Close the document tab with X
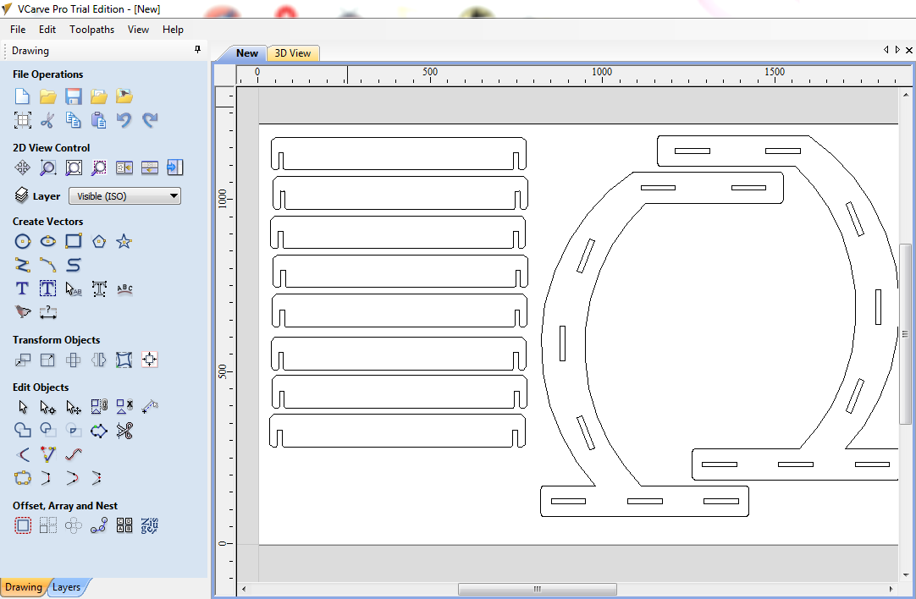Image resolution: width=916 pixels, height=599 pixels. pos(908,50)
